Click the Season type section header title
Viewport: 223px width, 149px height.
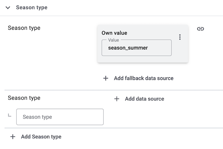pyautogui.click(x=32, y=7)
